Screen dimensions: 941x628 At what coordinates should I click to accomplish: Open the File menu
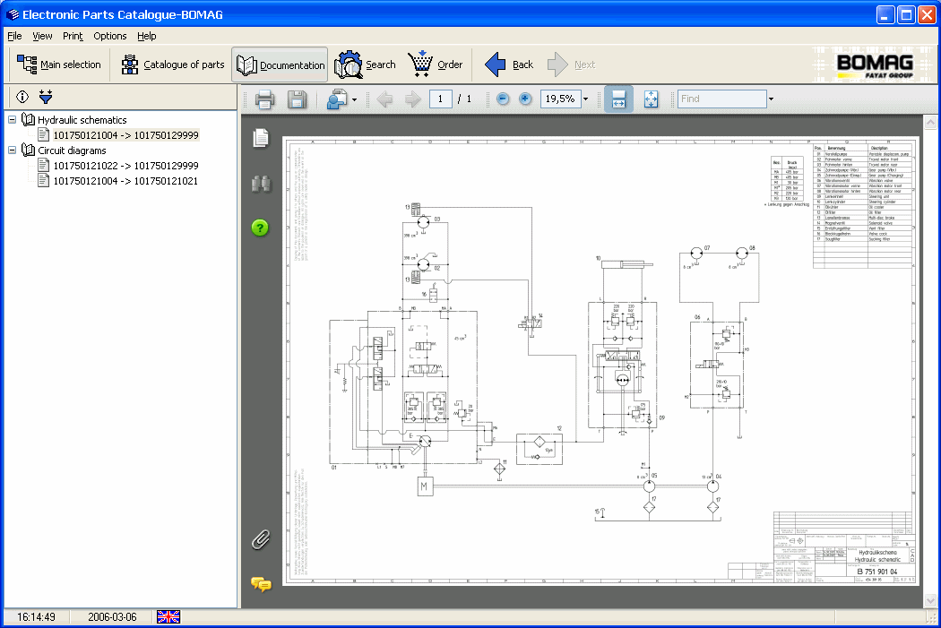[x=14, y=36]
